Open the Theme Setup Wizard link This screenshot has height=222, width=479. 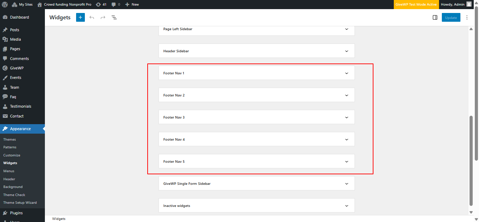point(20,202)
